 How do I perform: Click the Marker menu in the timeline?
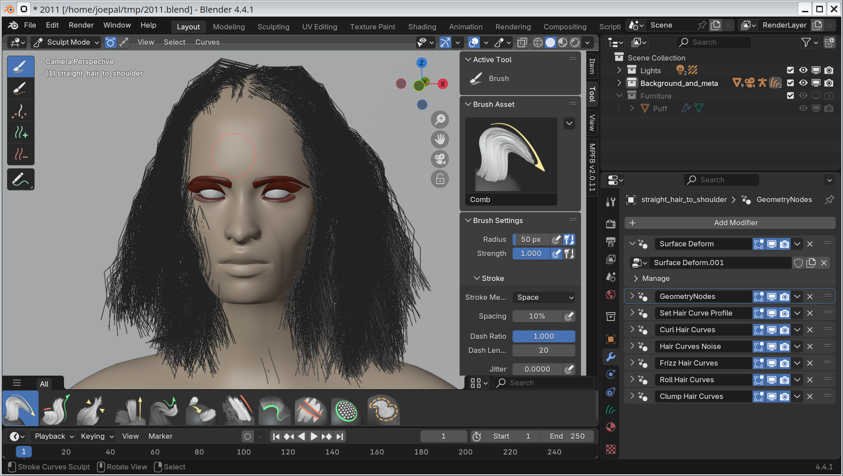(160, 436)
